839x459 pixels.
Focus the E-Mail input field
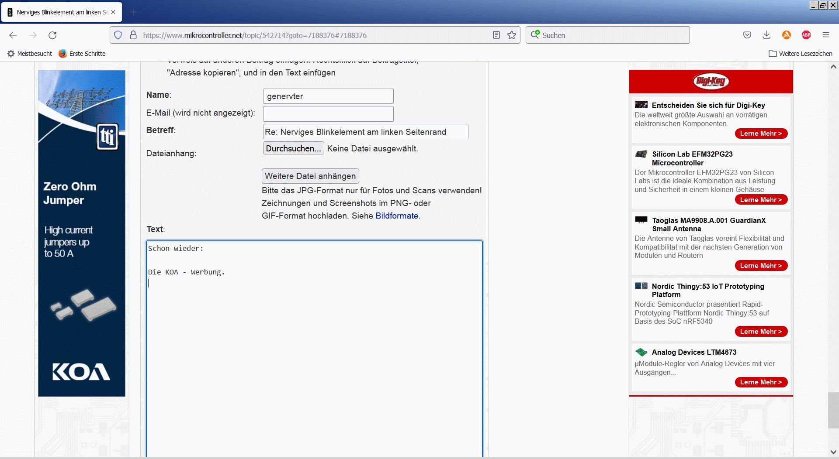pyautogui.click(x=328, y=114)
